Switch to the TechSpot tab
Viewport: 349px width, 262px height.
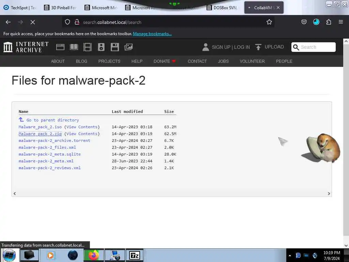tap(20, 8)
